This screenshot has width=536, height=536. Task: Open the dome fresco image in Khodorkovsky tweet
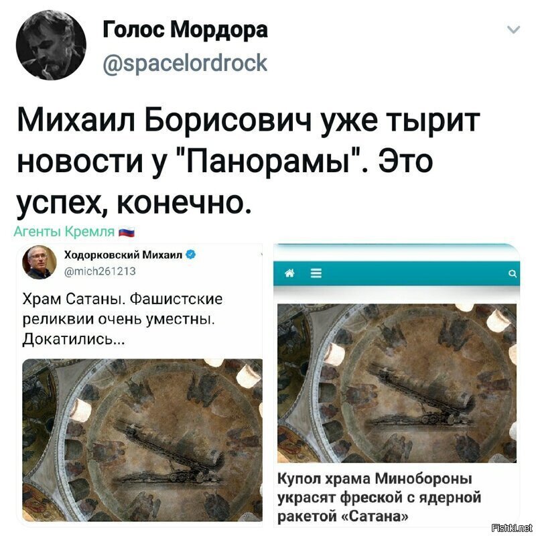point(142,440)
